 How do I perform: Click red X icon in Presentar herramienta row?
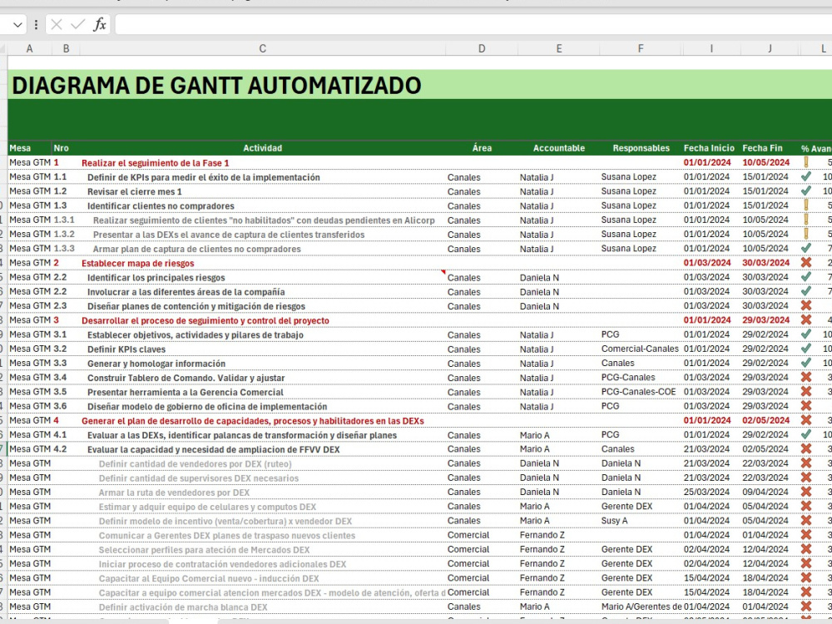[x=806, y=392]
